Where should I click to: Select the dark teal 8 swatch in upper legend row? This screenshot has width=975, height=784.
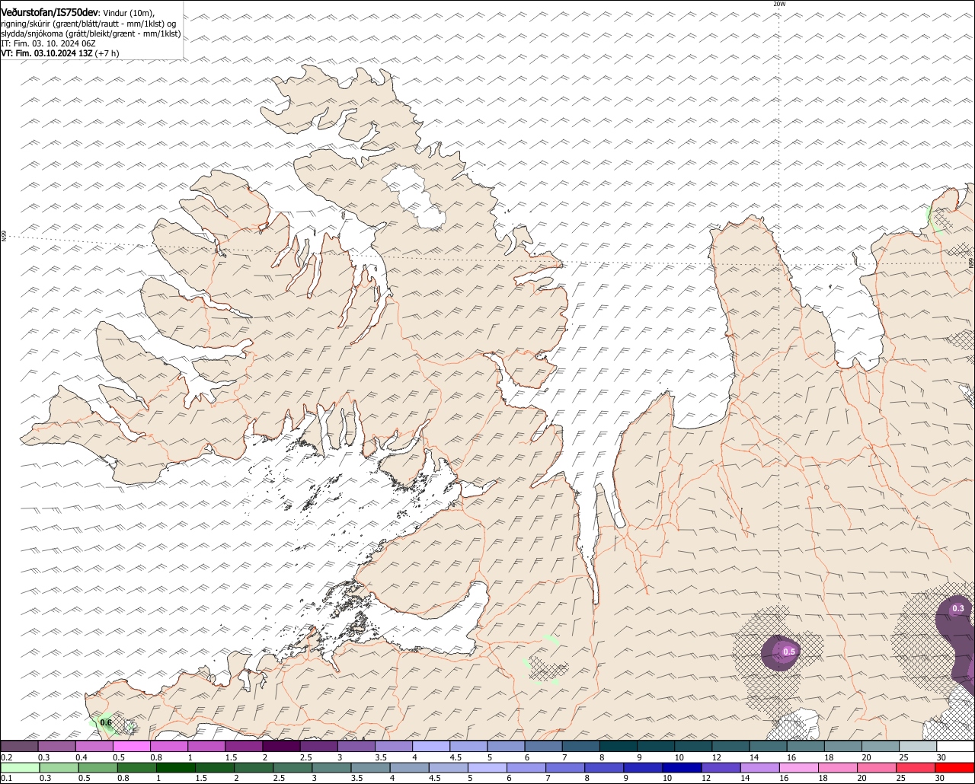click(x=619, y=747)
